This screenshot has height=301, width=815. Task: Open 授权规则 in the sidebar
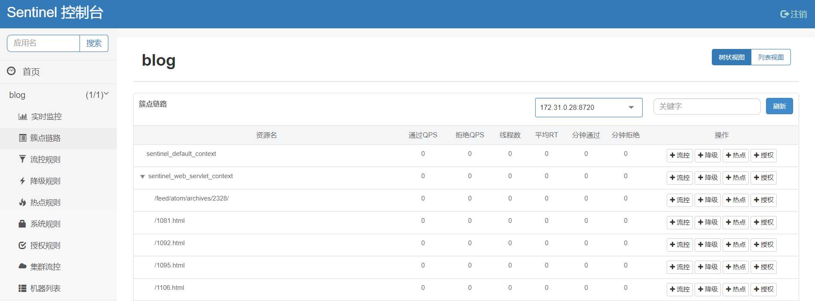pyautogui.click(x=45, y=245)
